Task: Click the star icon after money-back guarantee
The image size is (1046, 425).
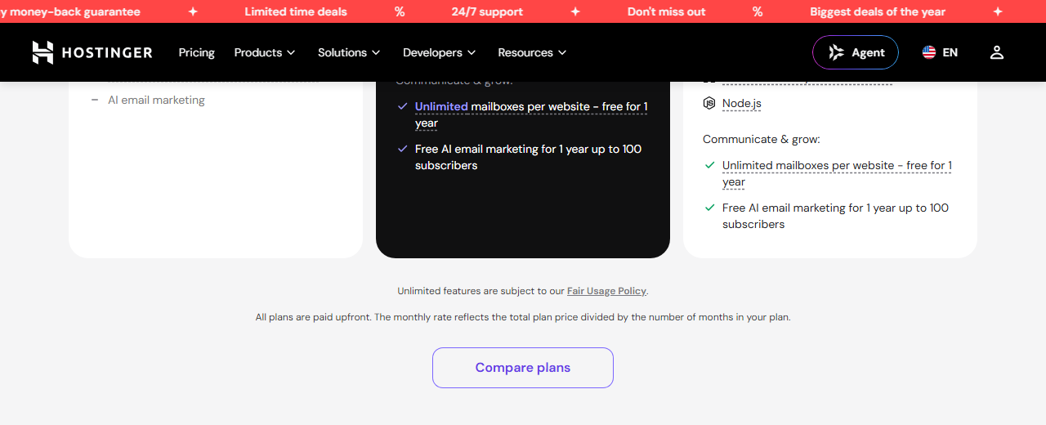Action: 193,11
